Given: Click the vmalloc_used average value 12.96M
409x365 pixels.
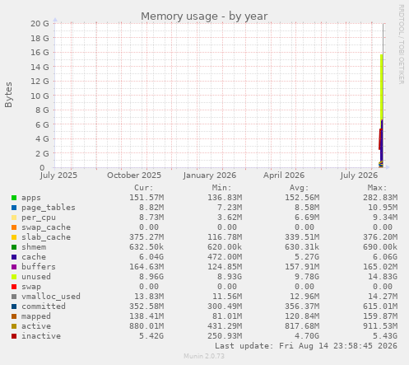Looking at the screenshot, I should 304,297.
